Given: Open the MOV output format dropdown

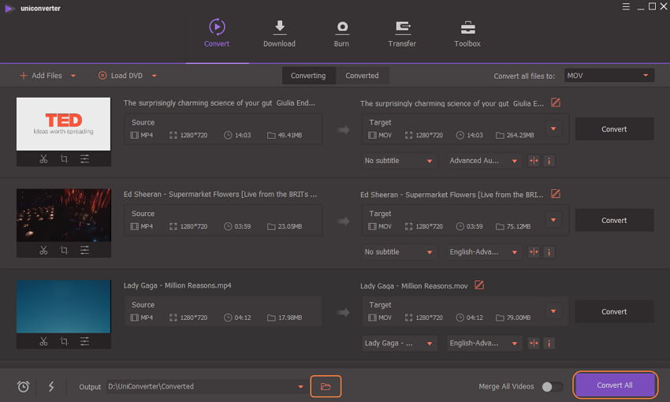Looking at the screenshot, I should tap(609, 76).
